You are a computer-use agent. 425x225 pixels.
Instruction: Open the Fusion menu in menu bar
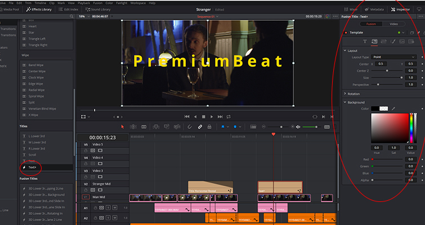click(97, 3)
